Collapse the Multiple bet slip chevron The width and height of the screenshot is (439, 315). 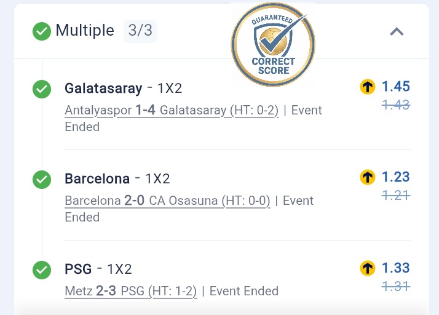[x=397, y=31]
